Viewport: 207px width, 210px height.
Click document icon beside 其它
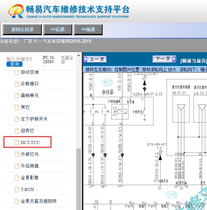tap(17, 107)
